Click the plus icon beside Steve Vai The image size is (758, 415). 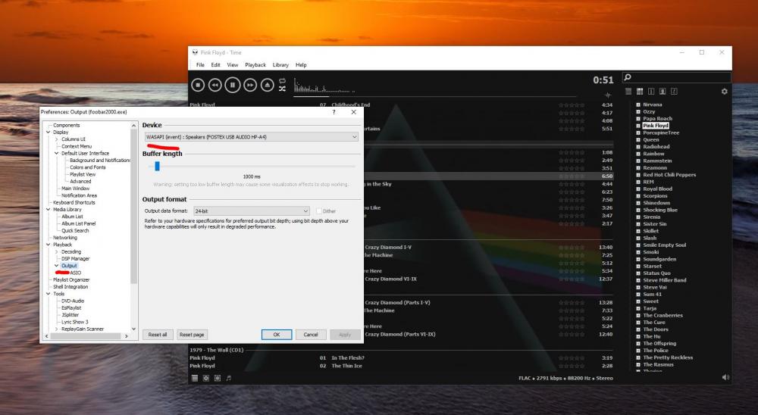click(638, 287)
